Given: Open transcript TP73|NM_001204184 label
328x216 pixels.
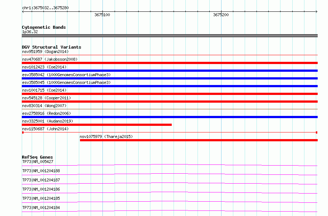Looking at the screenshot, I should click(41, 208).
